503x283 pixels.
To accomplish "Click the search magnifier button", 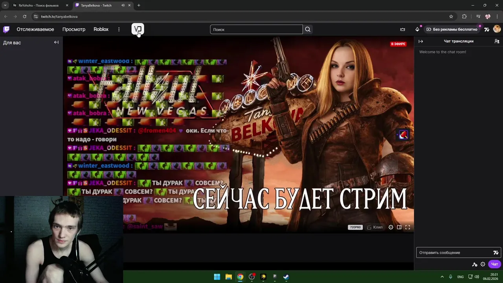I will (x=308, y=29).
